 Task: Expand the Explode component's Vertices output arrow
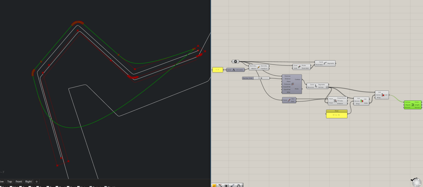pos(327,87)
